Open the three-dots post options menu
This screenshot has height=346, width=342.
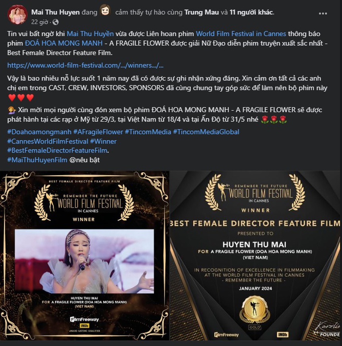[323, 14]
